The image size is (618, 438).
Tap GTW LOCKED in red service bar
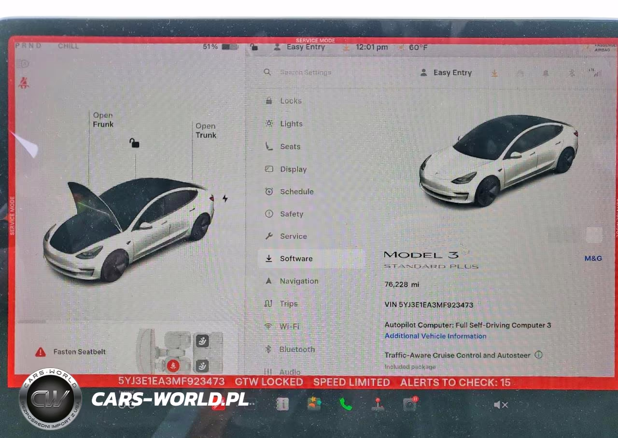click(269, 382)
